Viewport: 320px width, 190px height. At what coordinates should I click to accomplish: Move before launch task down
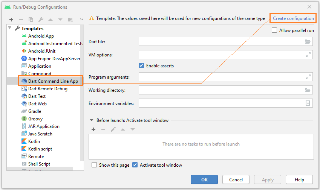point(133,129)
